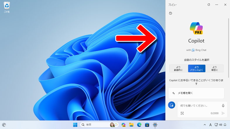Refresh the Copilot panel
The height and width of the screenshot is (129, 230).
coord(209,5)
